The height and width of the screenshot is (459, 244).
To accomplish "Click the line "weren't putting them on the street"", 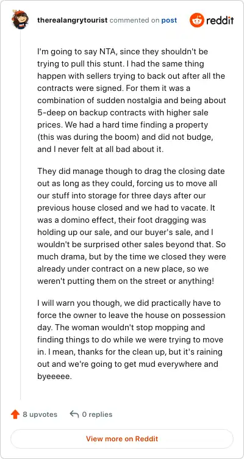I will 126,281.
